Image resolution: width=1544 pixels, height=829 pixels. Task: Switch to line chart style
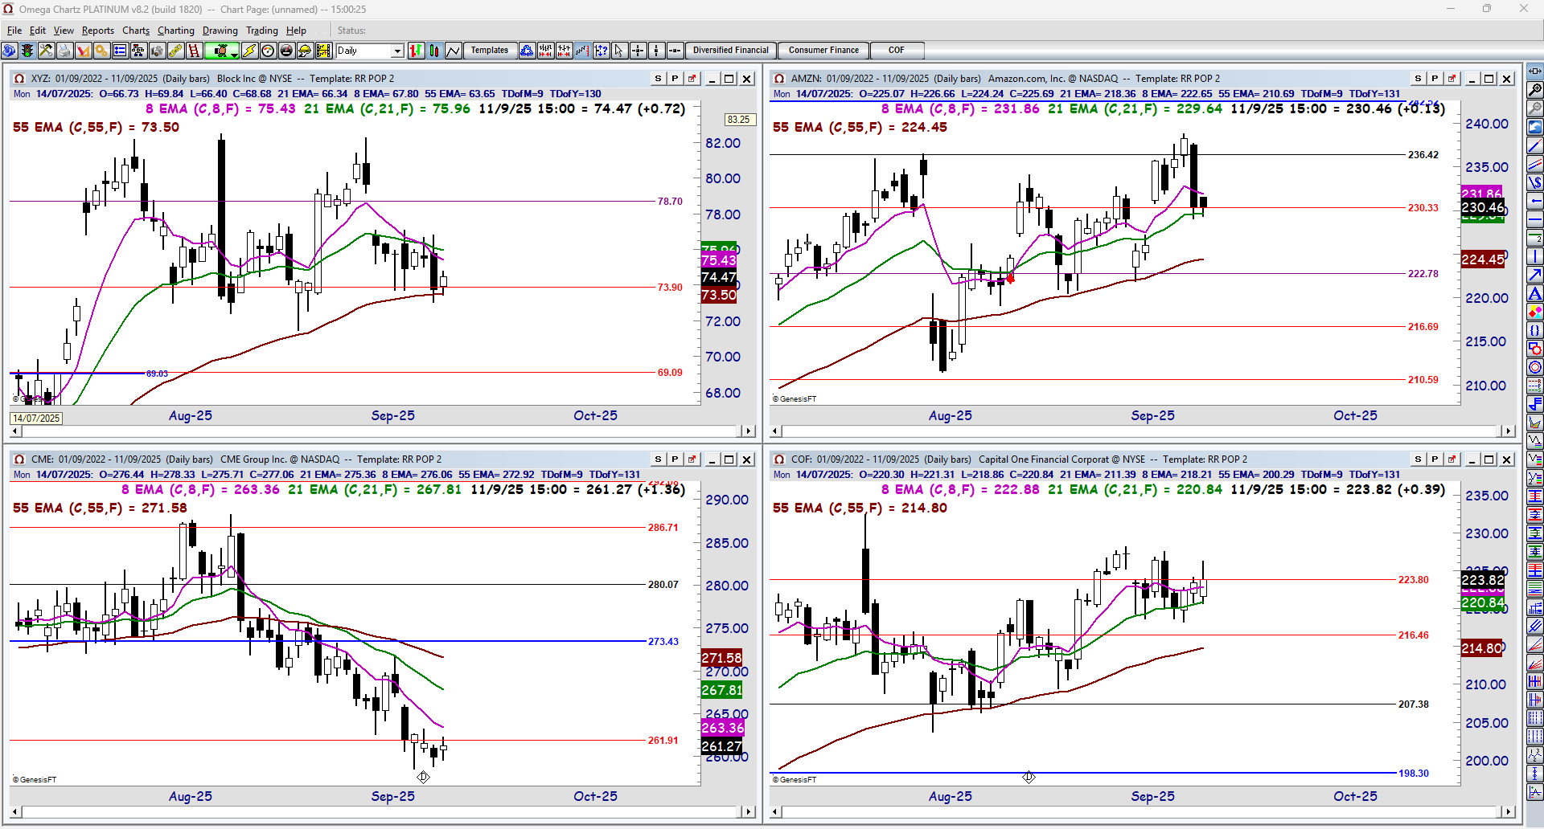pyautogui.click(x=453, y=51)
